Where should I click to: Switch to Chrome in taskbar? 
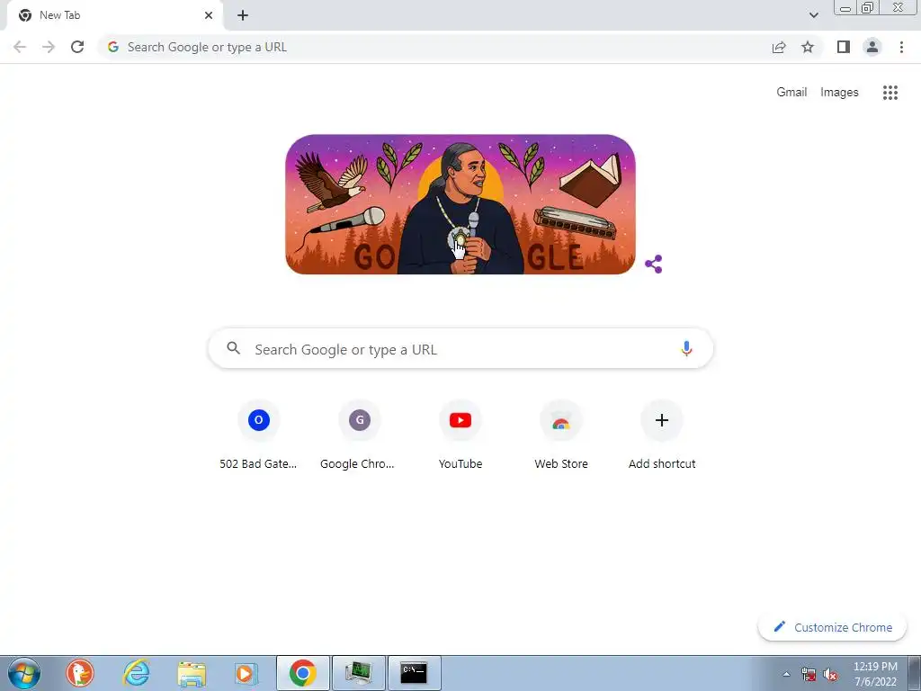302,673
